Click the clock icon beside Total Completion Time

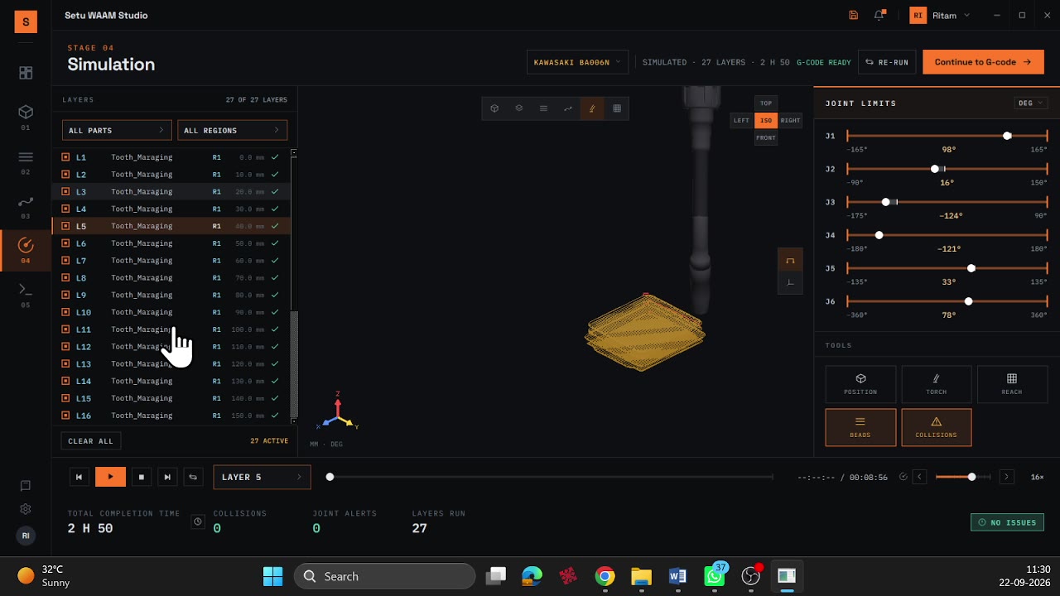tap(198, 521)
